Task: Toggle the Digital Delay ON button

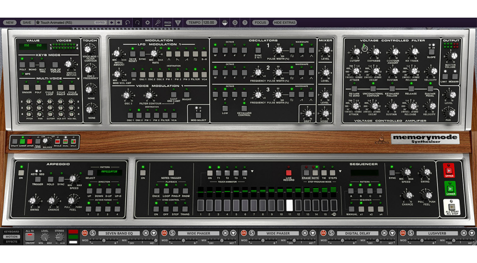Action: point(323,233)
